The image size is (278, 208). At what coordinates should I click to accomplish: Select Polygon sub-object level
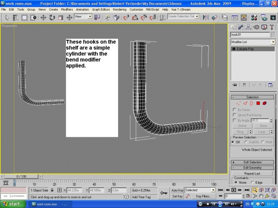(x=258, y=103)
